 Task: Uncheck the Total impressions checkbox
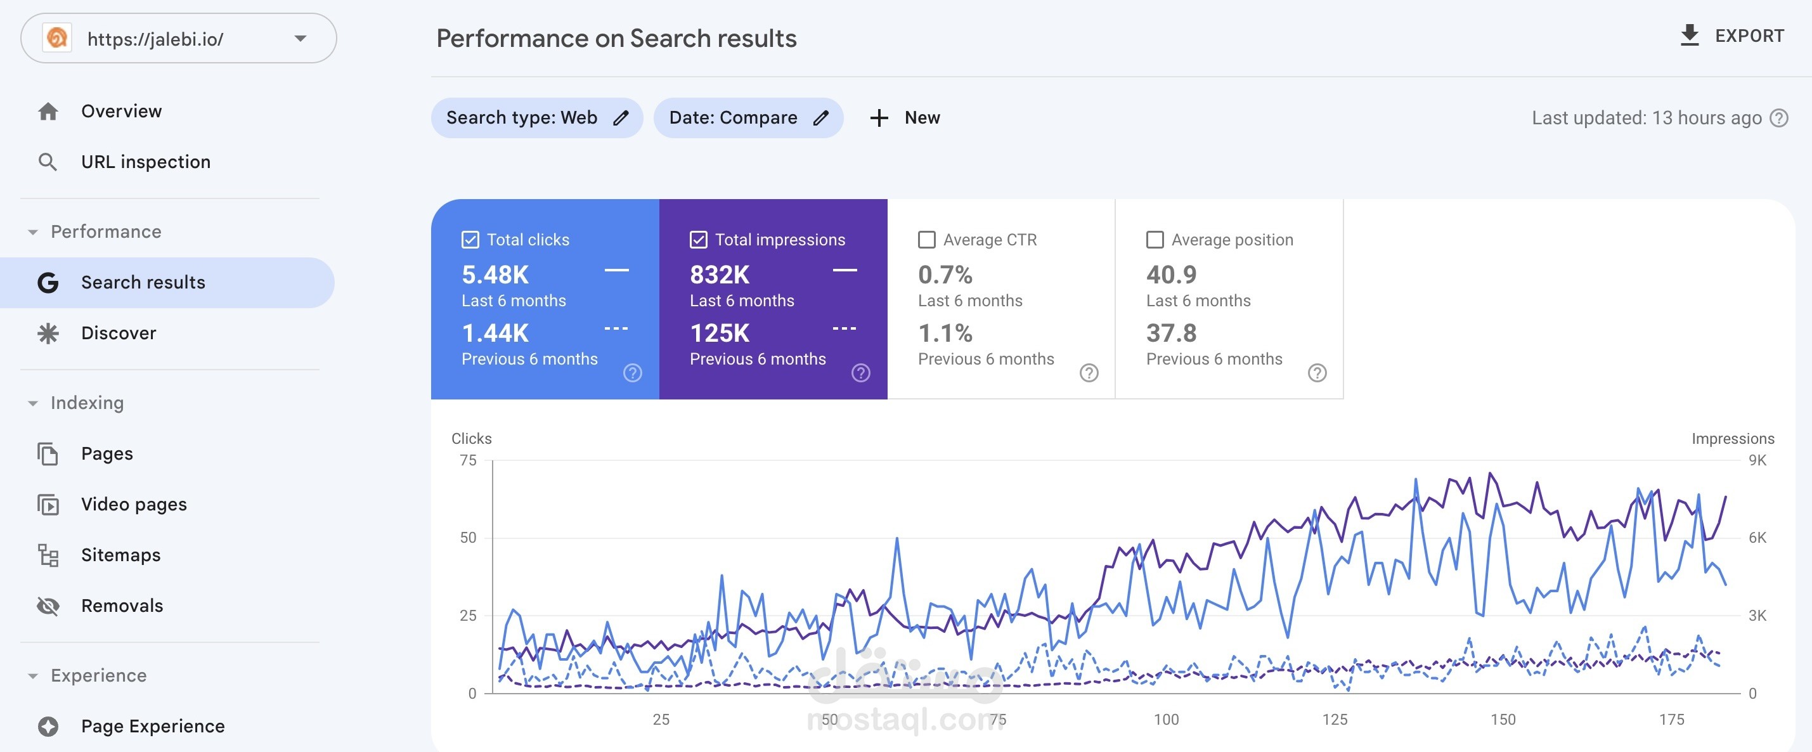pyautogui.click(x=699, y=240)
